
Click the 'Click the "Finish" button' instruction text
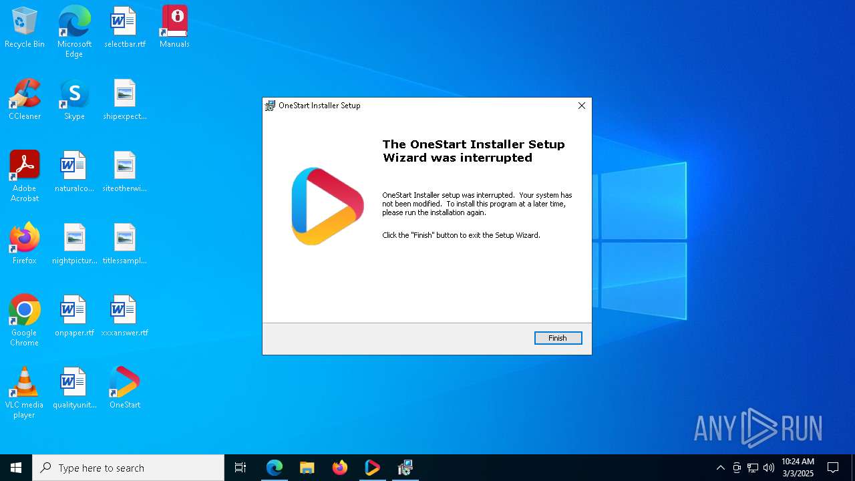461,235
